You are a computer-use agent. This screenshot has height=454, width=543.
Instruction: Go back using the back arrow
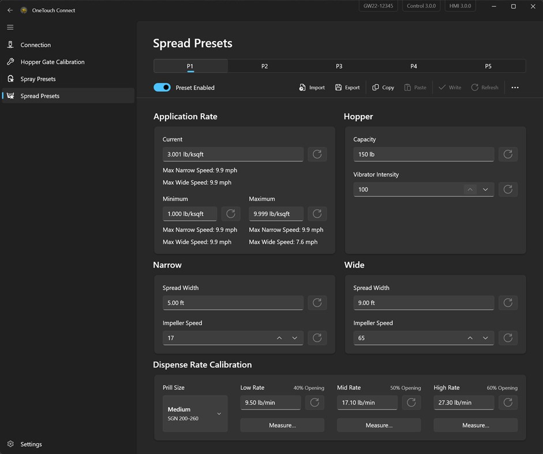[10, 10]
